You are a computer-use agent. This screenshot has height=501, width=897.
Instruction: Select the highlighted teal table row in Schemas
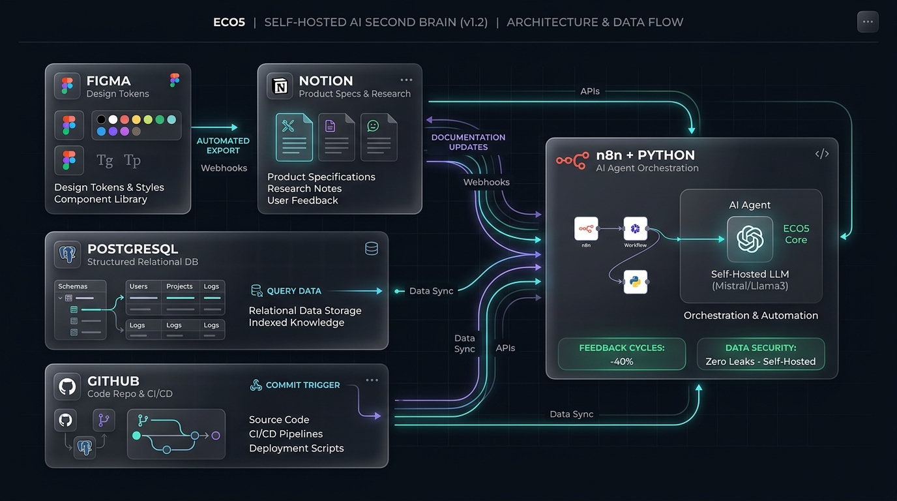point(86,310)
